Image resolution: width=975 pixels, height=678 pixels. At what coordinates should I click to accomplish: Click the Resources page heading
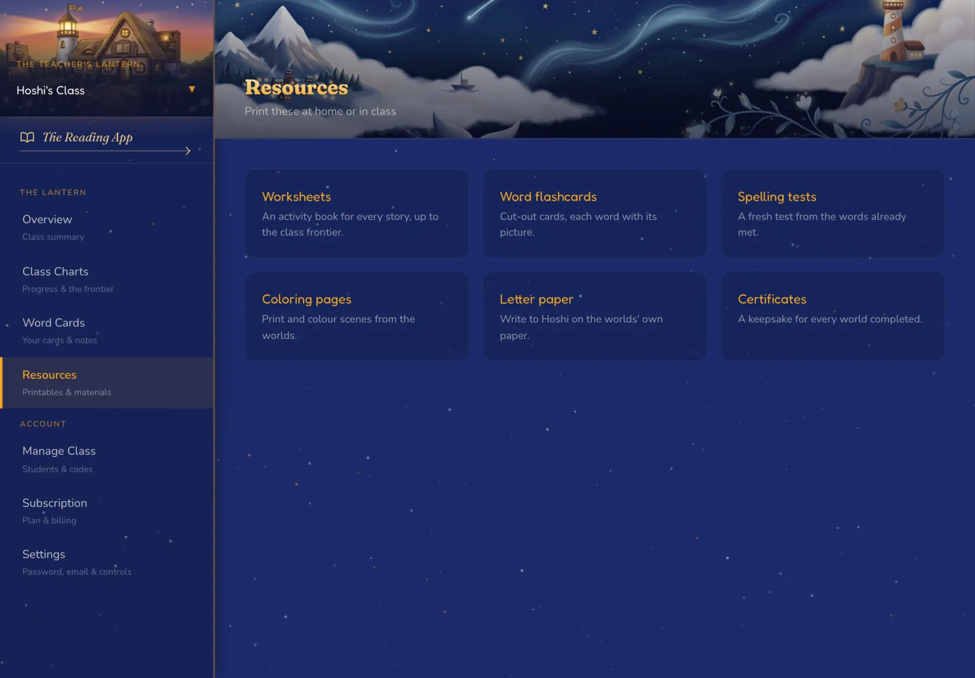pyautogui.click(x=296, y=88)
